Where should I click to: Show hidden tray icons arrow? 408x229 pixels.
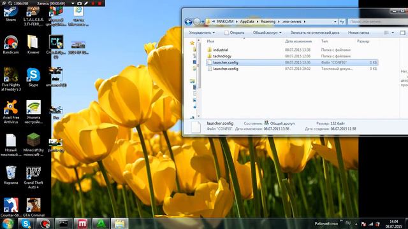[x=356, y=223]
